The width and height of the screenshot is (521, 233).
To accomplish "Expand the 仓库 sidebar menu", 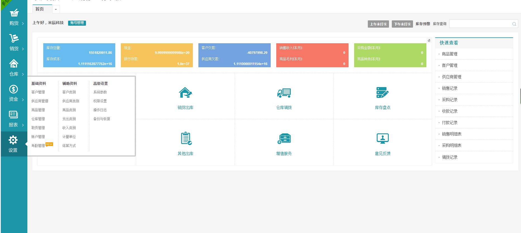I will pos(14,68).
